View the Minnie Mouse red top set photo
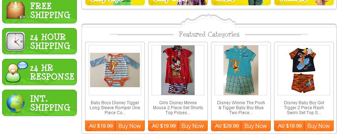 click(178, 70)
